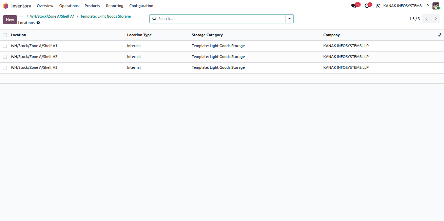Focus the Search input field

point(221,19)
